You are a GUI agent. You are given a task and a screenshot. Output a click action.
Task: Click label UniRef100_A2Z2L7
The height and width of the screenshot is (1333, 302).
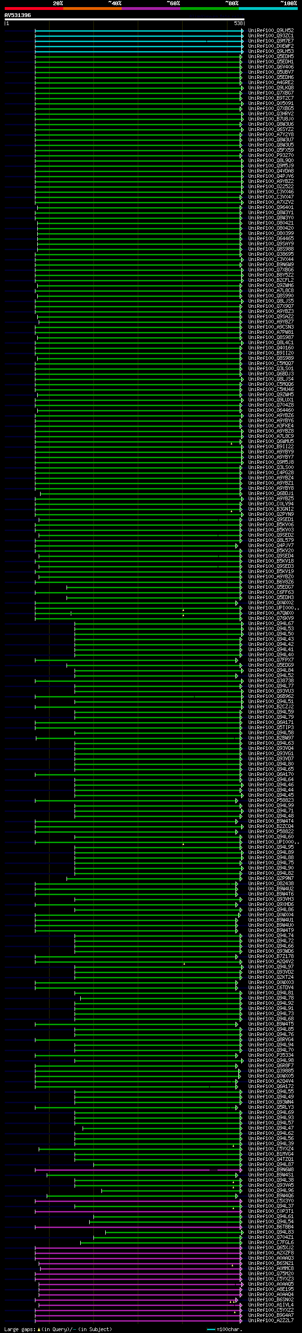coord(270,1320)
